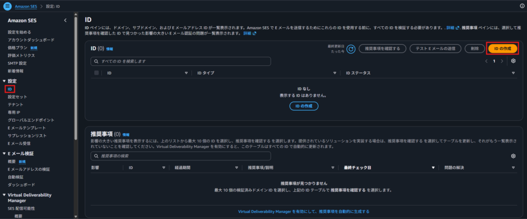The image size is (527, 219).
Task: Sort recommendations by 推奨事項/説明 column
Action: (x=333, y=168)
